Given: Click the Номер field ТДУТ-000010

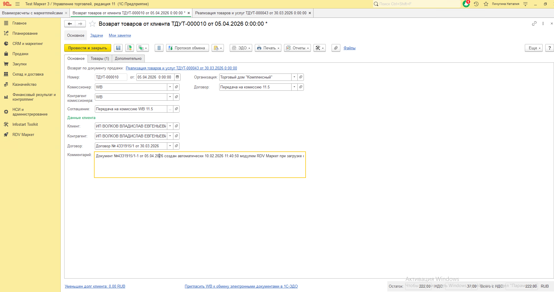Looking at the screenshot, I should click(111, 77).
